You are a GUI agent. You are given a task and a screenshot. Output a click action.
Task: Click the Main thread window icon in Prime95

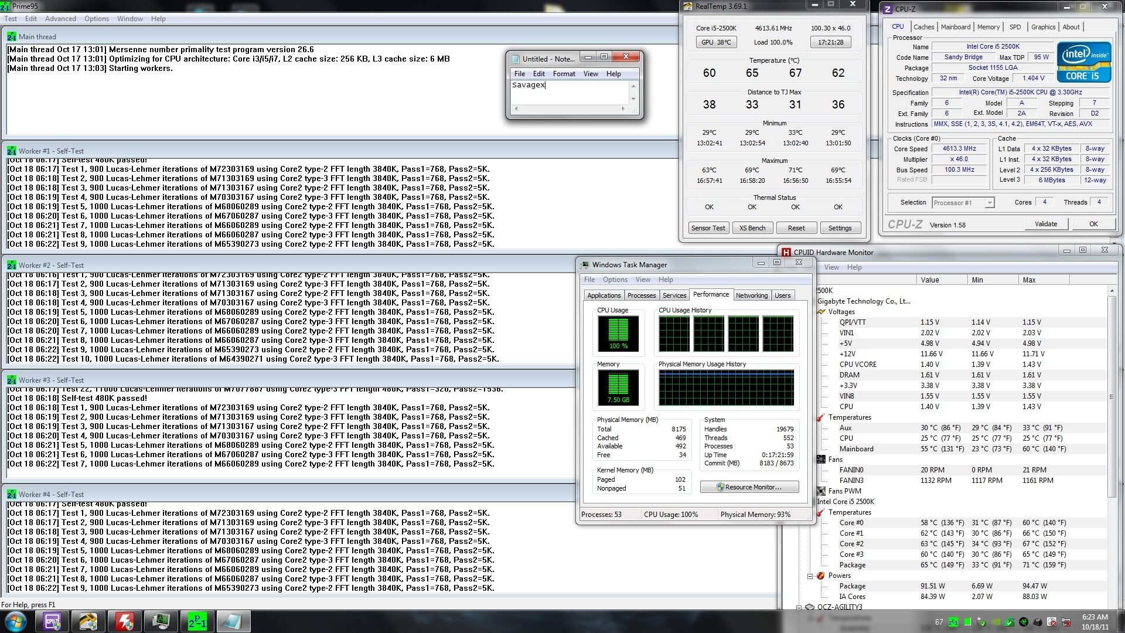pyautogui.click(x=12, y=36)
